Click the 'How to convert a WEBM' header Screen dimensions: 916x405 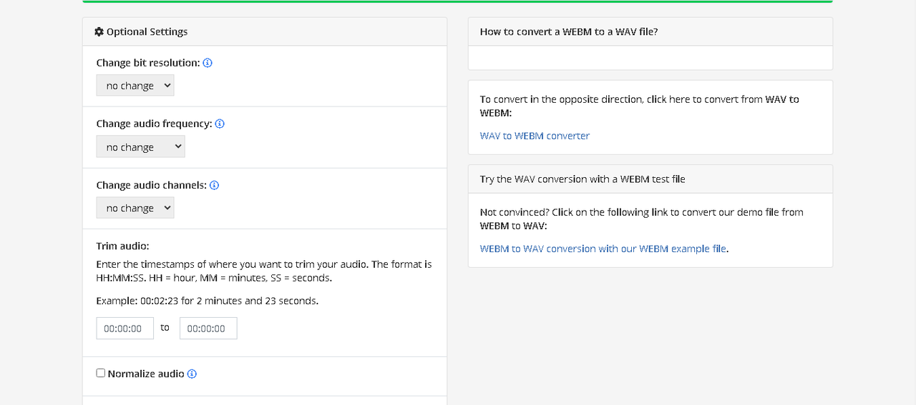click(x=569, y=32)
